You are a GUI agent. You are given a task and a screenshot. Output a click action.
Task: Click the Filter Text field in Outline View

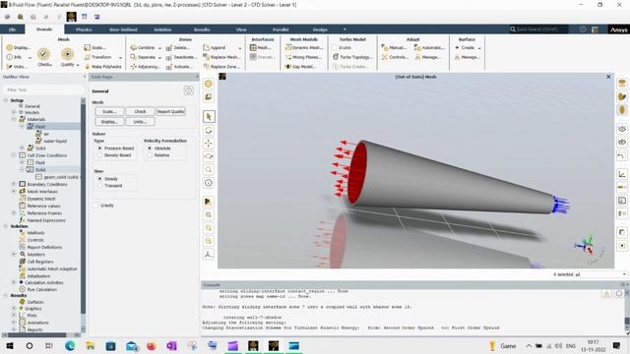(x=42, y=89)
